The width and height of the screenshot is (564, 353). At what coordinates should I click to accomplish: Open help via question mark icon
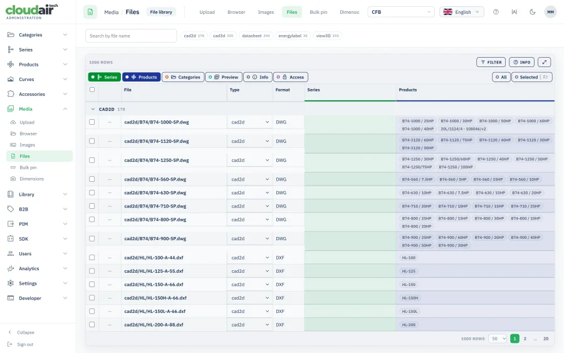tap(496, 12)
